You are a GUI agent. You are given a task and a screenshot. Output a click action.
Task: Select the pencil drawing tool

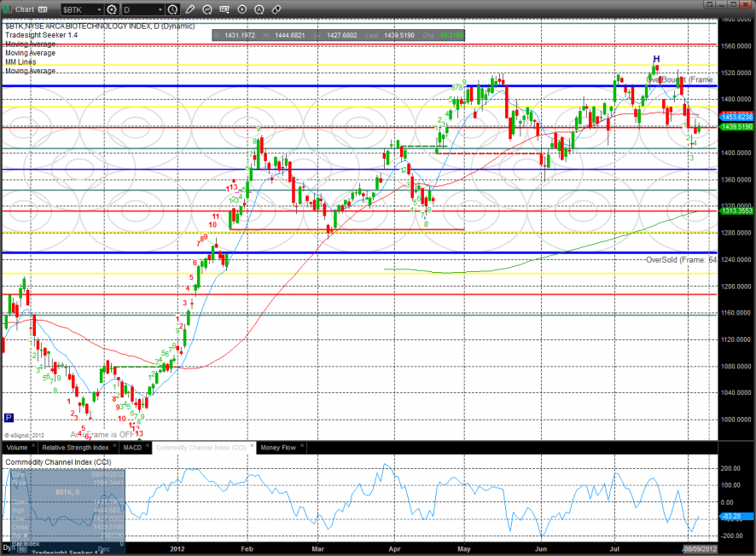click(189, 9)
